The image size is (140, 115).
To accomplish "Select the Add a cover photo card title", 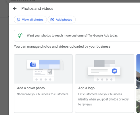I will pyautogui.click(x=31, y=88).
